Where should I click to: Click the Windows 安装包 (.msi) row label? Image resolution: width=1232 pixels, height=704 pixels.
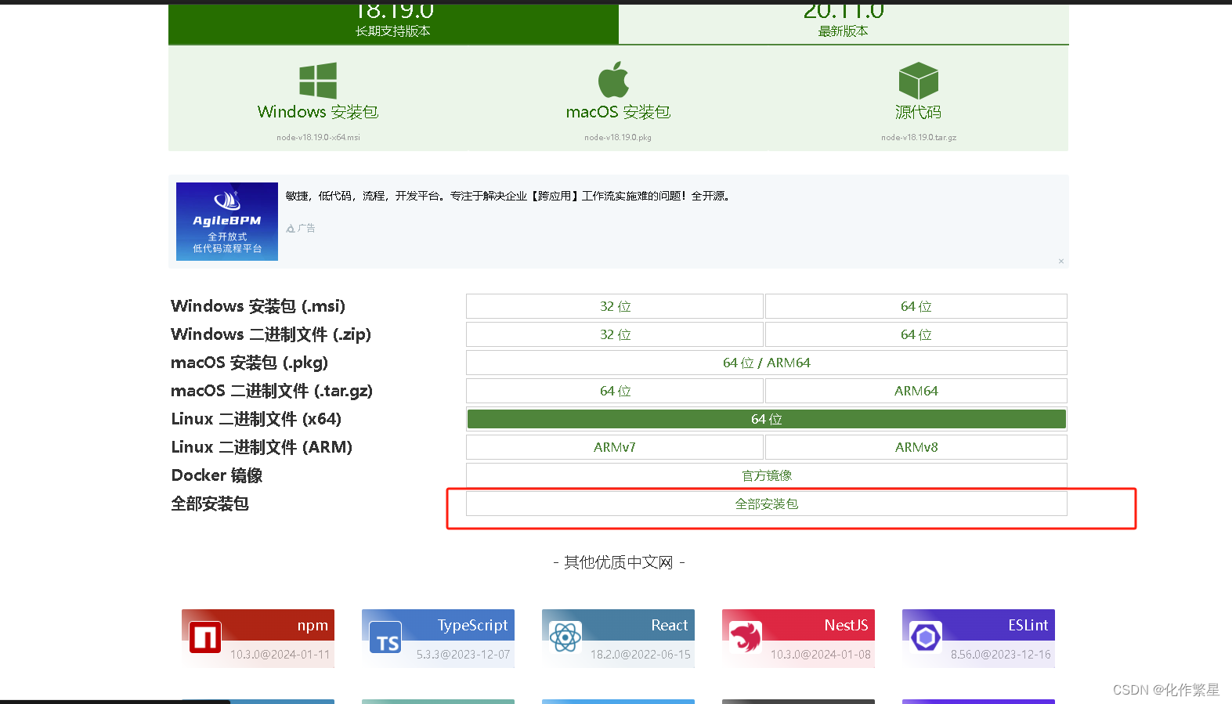[258, 306]
